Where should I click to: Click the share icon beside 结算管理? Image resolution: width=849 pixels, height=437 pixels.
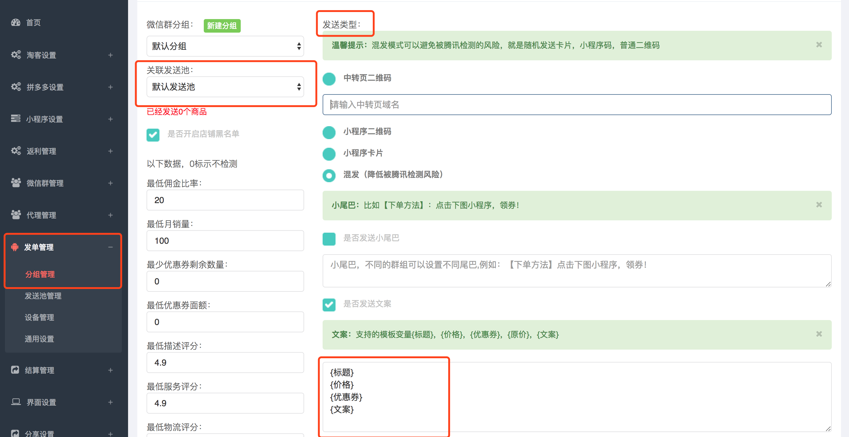[15, 370]
